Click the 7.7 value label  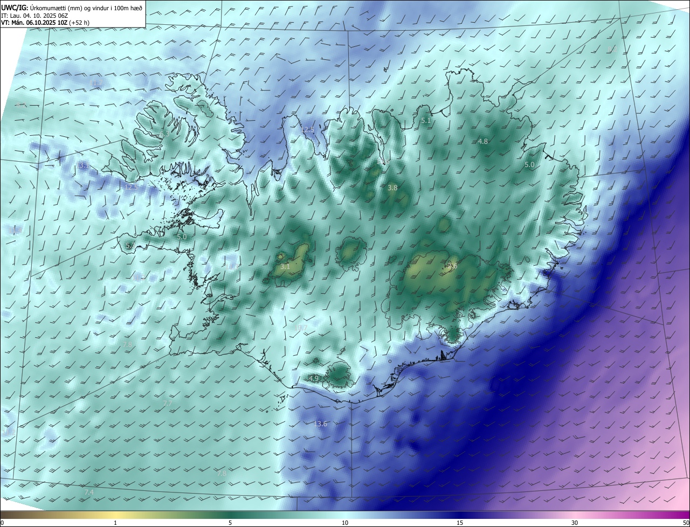168,403
